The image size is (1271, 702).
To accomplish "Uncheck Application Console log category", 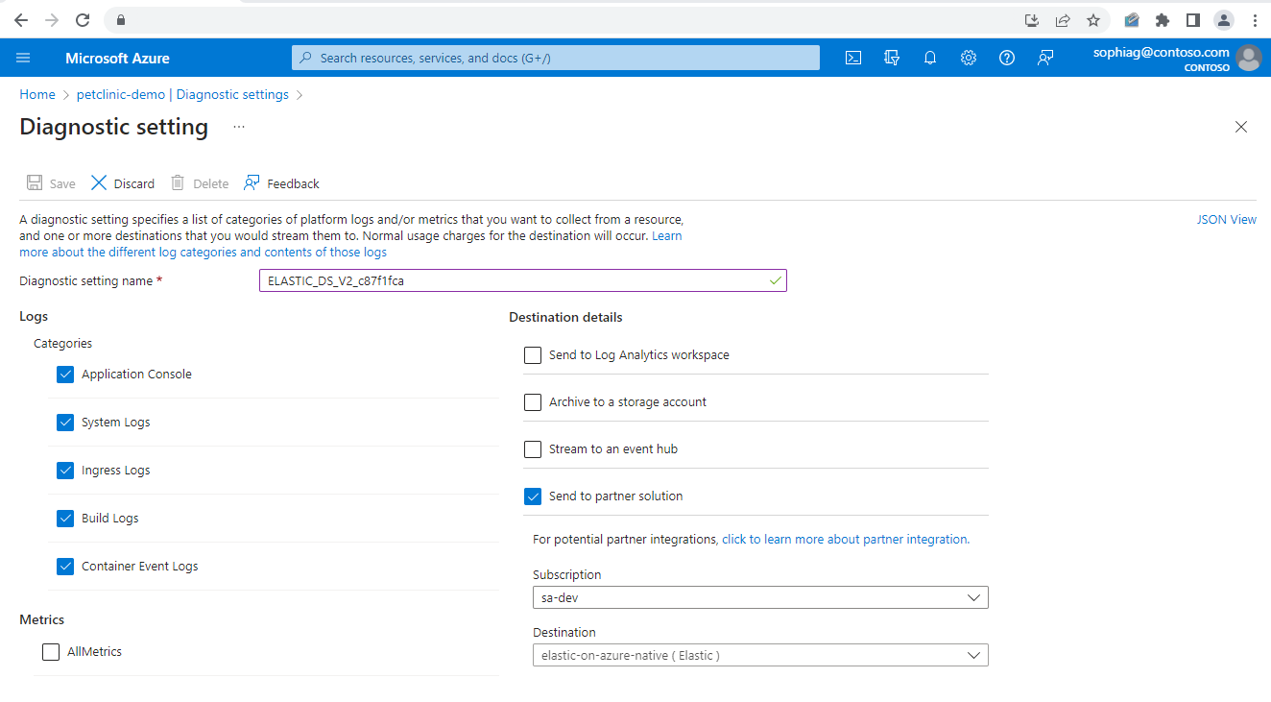I will coord(65,375).
